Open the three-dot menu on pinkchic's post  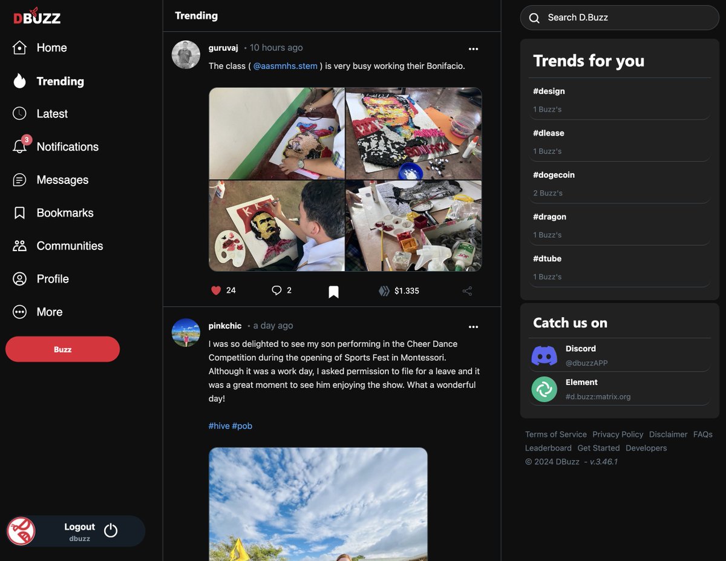pos(474,326)
